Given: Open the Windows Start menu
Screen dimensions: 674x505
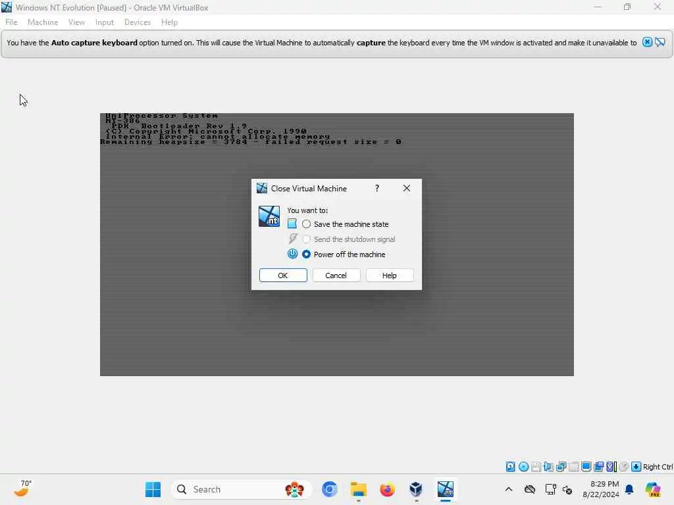Looking at the screenshot, I should tap(153, 489).
